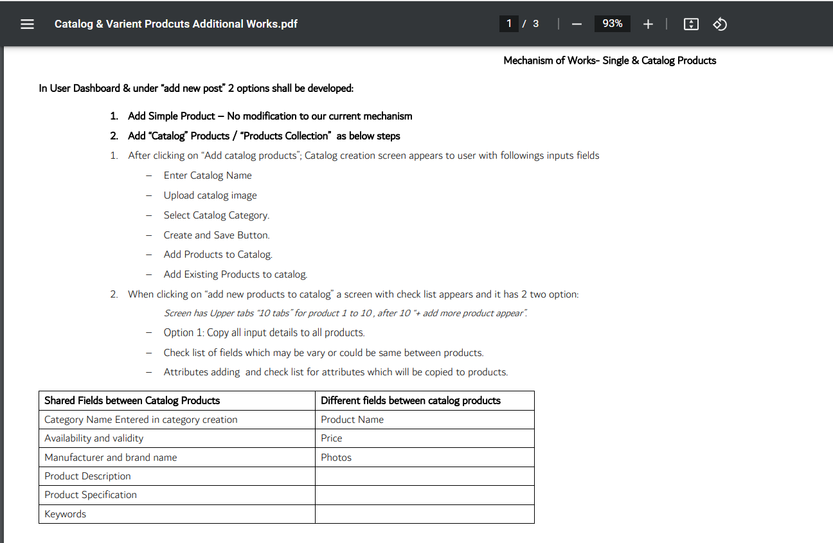Click the "Add Simple Product" list item
Image resolution: width=833 pixels, height=543 pixels.
click(269, 116)
